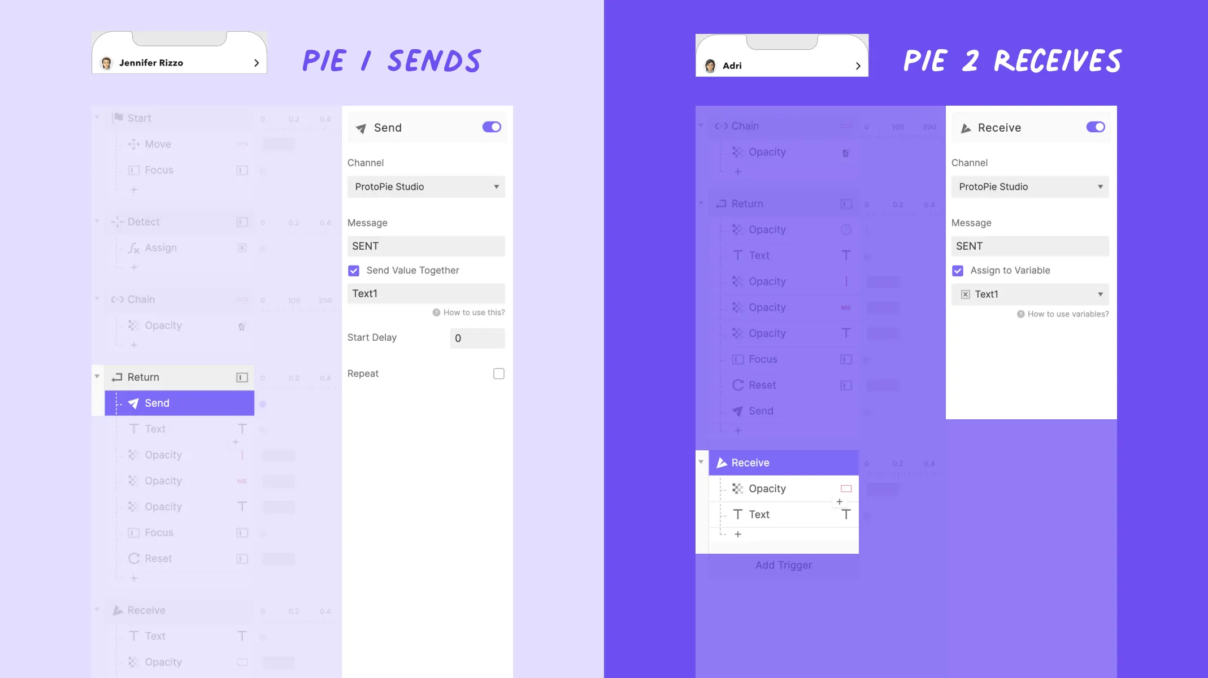Click the How to use this link in Send
1208x678 pixels.
[468, 312]
